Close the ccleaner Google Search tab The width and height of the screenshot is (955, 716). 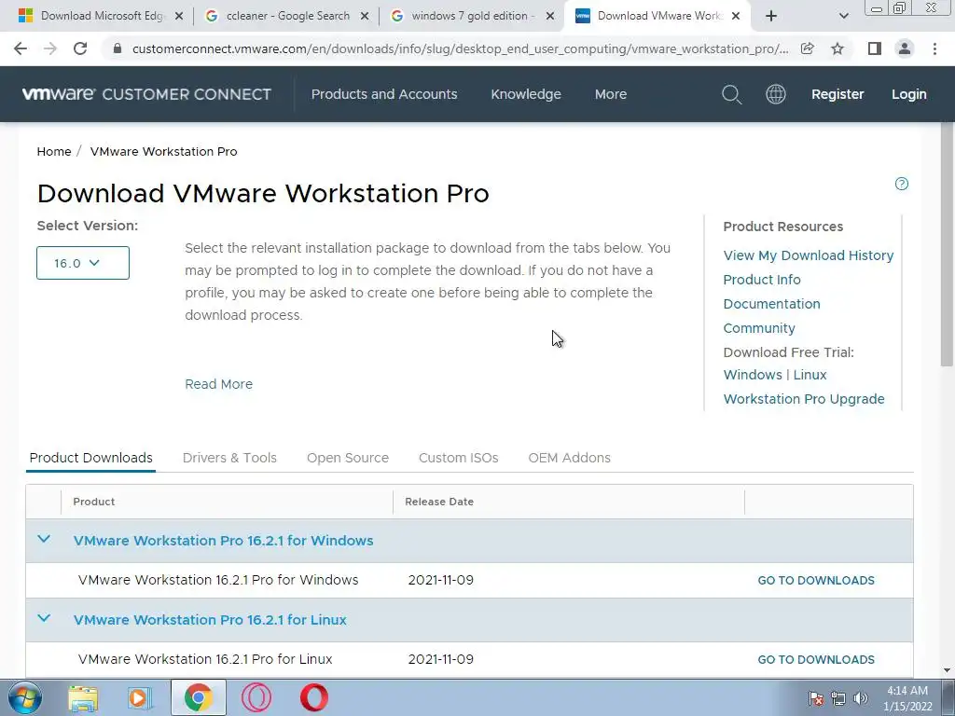[x=365, y=17]
